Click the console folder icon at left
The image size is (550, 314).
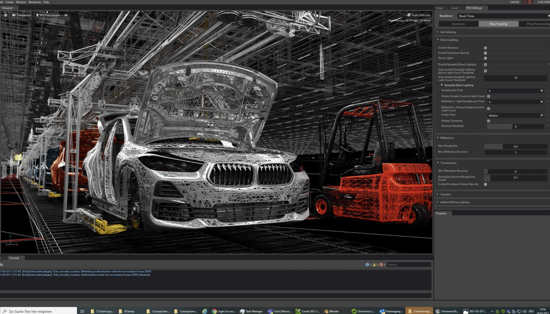point(2,265)
